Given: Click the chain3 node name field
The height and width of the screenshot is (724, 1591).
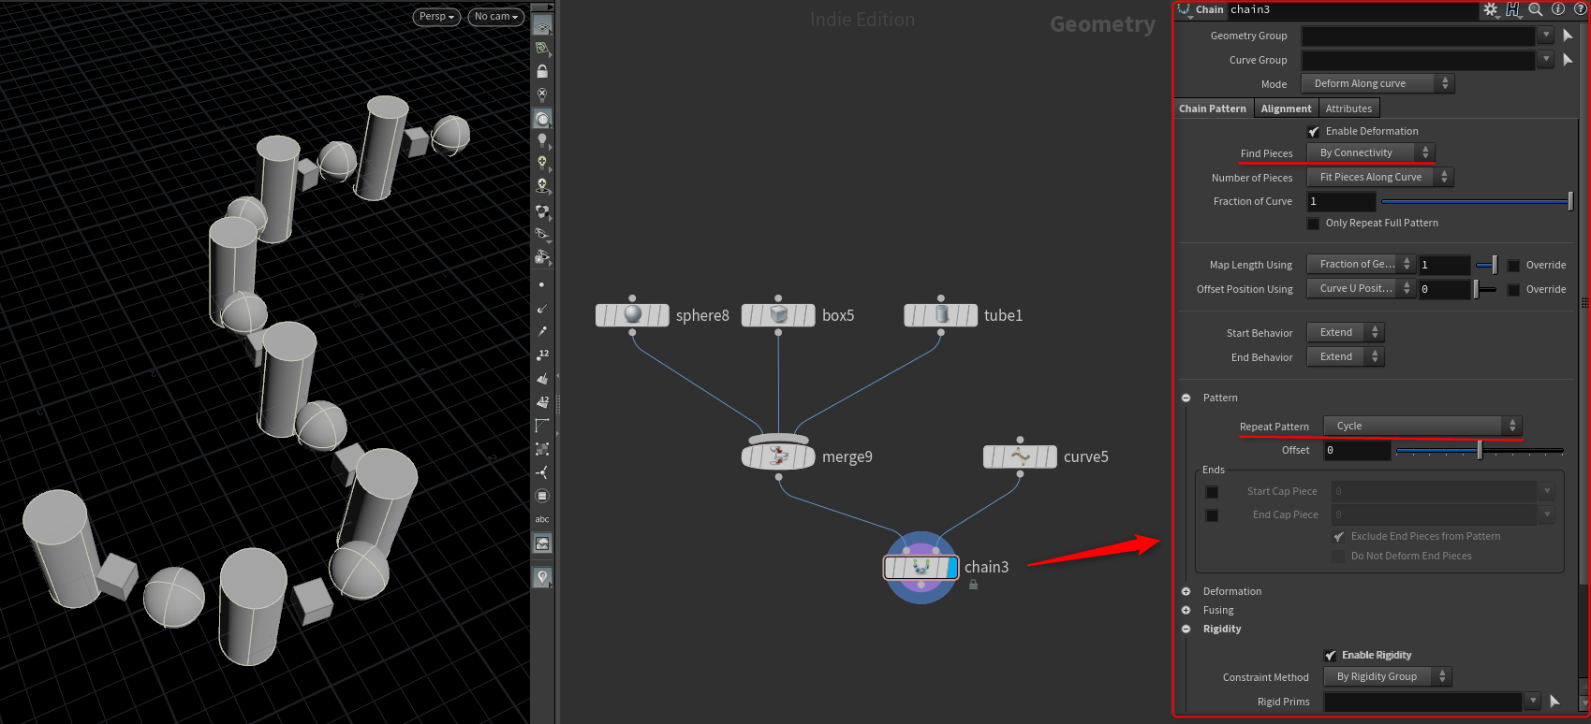Looking at the screenshot, I should 1351,9.
